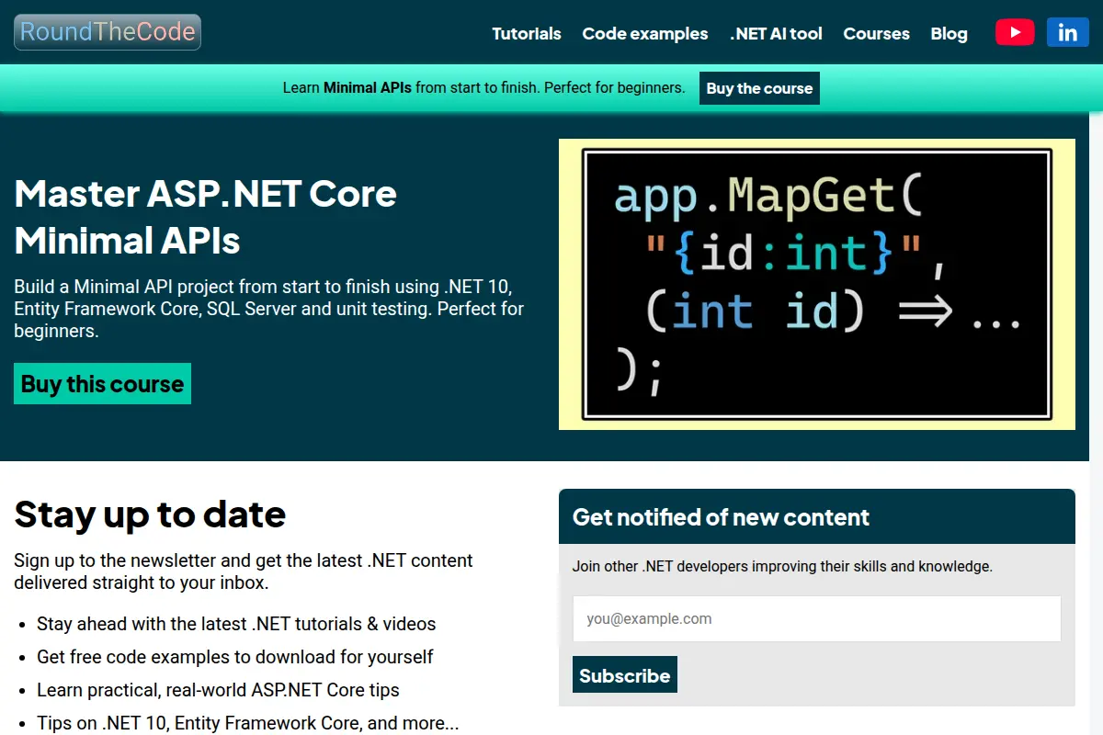Open the Tutorials menu item
Viewport: 1103px width, 735px height.
pos(527,34)
